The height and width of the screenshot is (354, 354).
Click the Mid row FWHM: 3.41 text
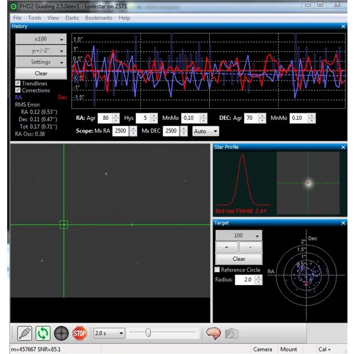pos(241,211)
